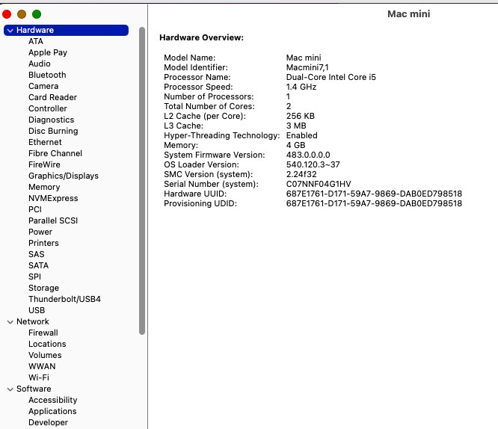Screen dimensions: 498x429
Task: Open Apple Pay in sidebar
Action: [x=48, y=52]
